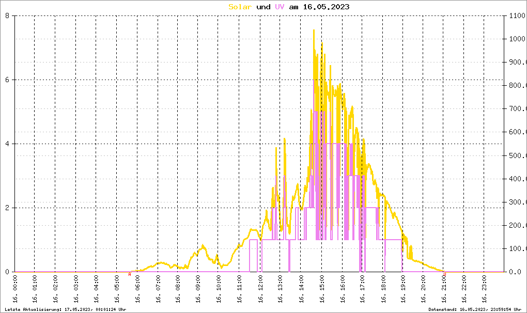The height and width of the screenshot is (313, 527).
Task: Click right axis label 100.0
Action: pyautogui.click(x=518, y=248)
